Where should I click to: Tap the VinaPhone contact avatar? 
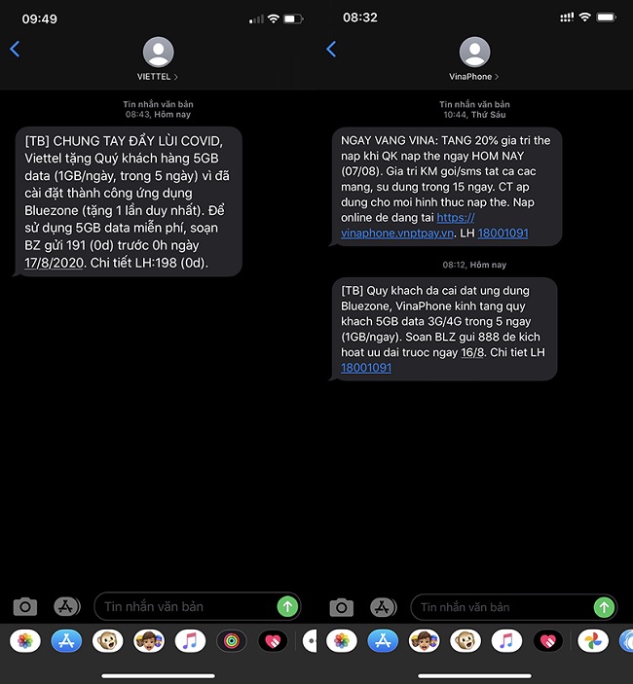point(474,51)
